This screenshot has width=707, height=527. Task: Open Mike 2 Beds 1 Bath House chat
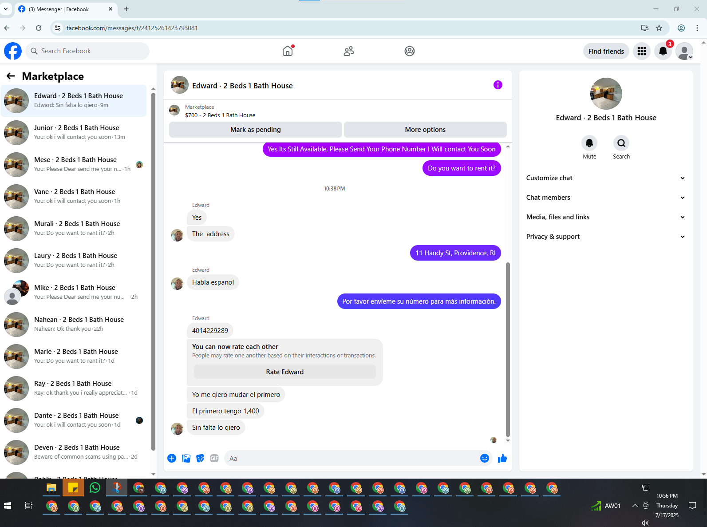coord(74,293)
